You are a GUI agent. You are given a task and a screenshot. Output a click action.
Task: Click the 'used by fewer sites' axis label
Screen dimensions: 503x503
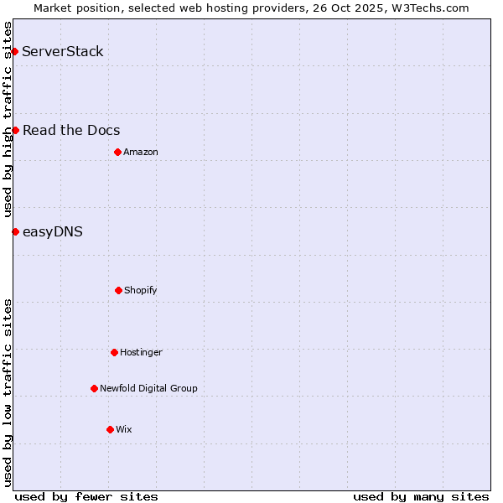tap(86, 496)
